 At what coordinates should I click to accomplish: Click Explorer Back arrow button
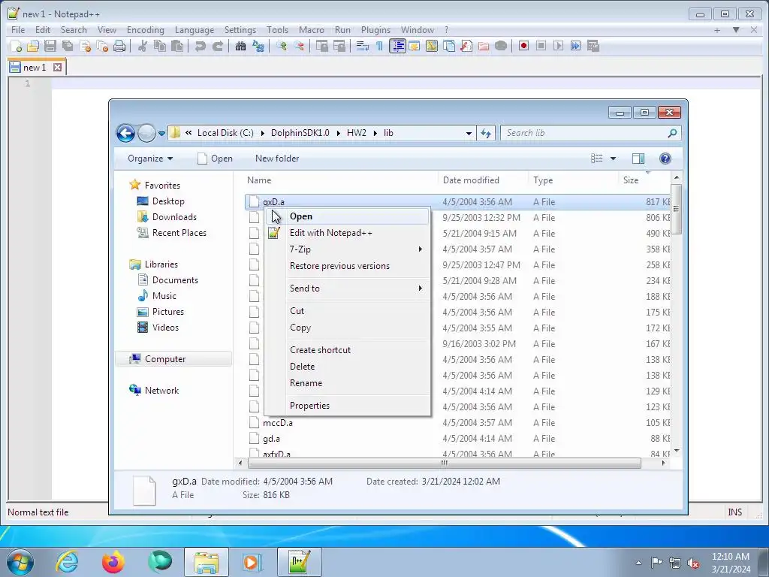click(x=125, y=133)
